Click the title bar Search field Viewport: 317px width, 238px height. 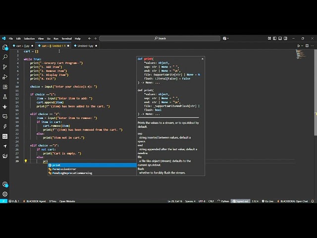[159, 38]
